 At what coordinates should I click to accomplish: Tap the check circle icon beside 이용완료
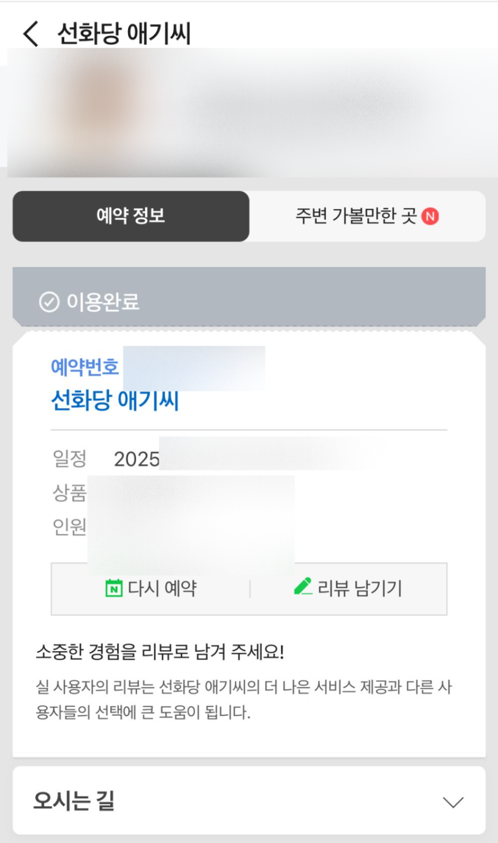tap(49, 302)
